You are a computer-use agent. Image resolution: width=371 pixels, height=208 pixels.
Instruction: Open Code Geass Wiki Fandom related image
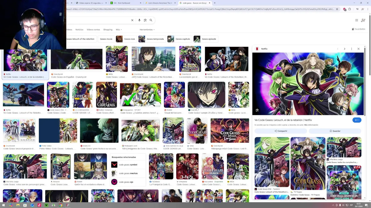click(x=272, y=162)
